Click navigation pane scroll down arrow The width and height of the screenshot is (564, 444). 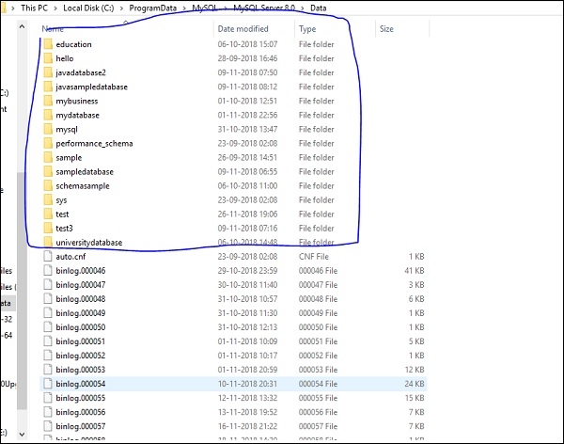pos(22,435)
